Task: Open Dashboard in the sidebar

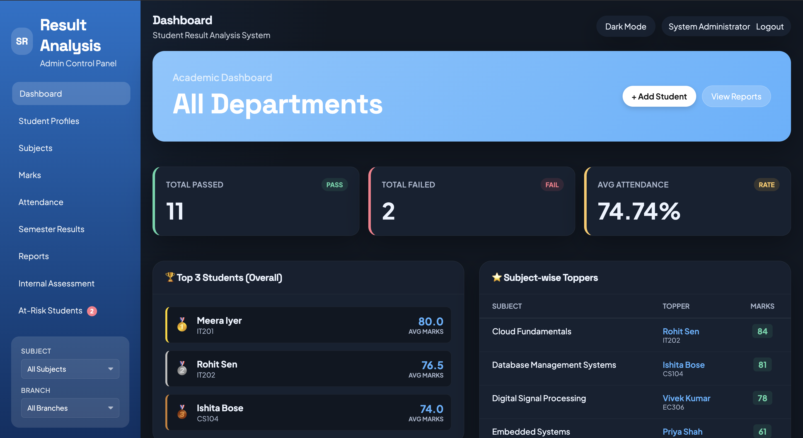Action: (x=71, y=93)
